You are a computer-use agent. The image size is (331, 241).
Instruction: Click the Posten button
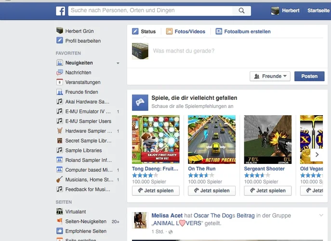[309, 76]
